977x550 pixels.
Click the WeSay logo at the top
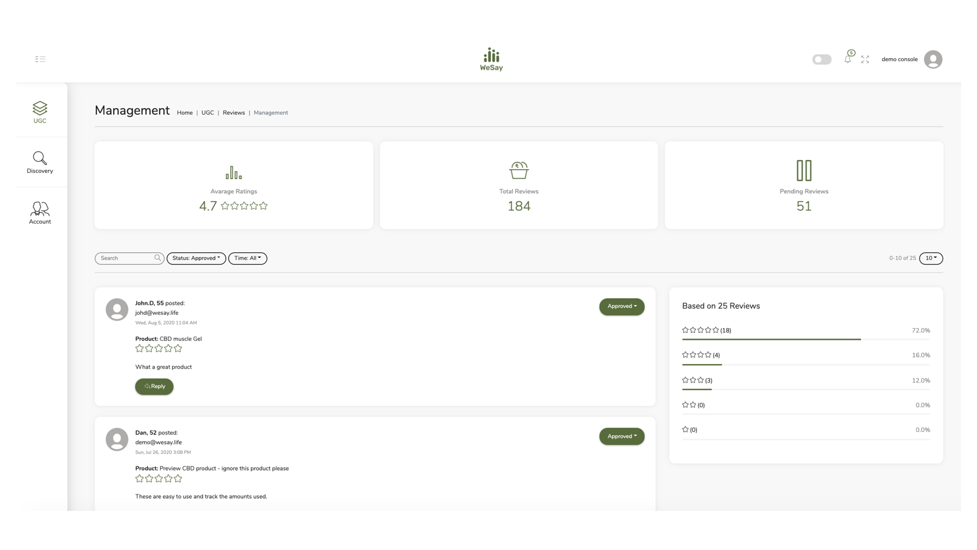tap(491, 59)
